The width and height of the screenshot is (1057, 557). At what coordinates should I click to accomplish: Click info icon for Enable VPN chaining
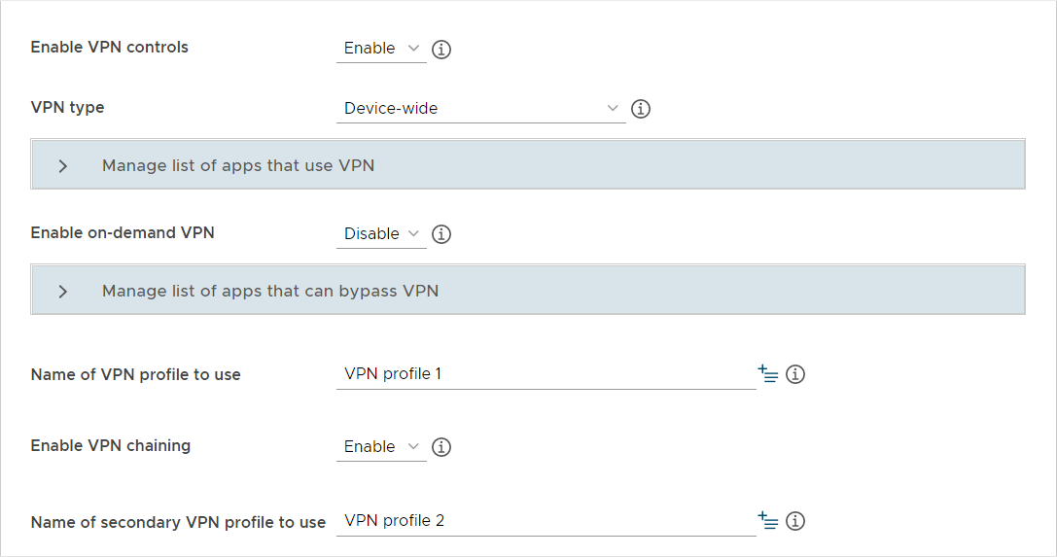pyautogui.click(x=441, y=447)
